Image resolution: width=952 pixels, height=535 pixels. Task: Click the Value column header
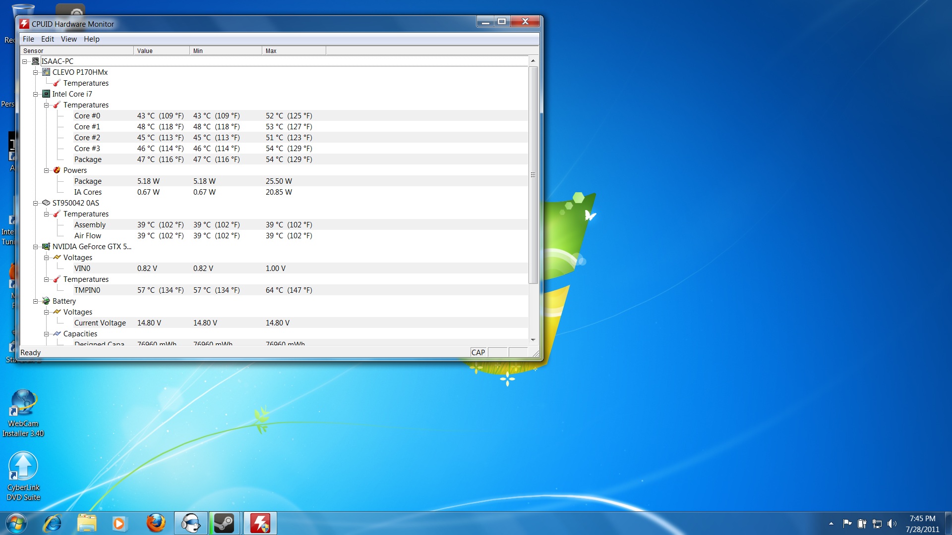[x=162, y=51]
